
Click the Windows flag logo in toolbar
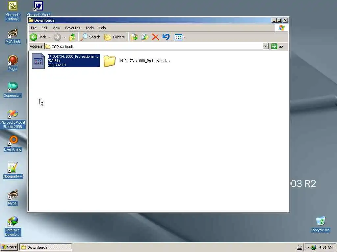tap(282, 28)
